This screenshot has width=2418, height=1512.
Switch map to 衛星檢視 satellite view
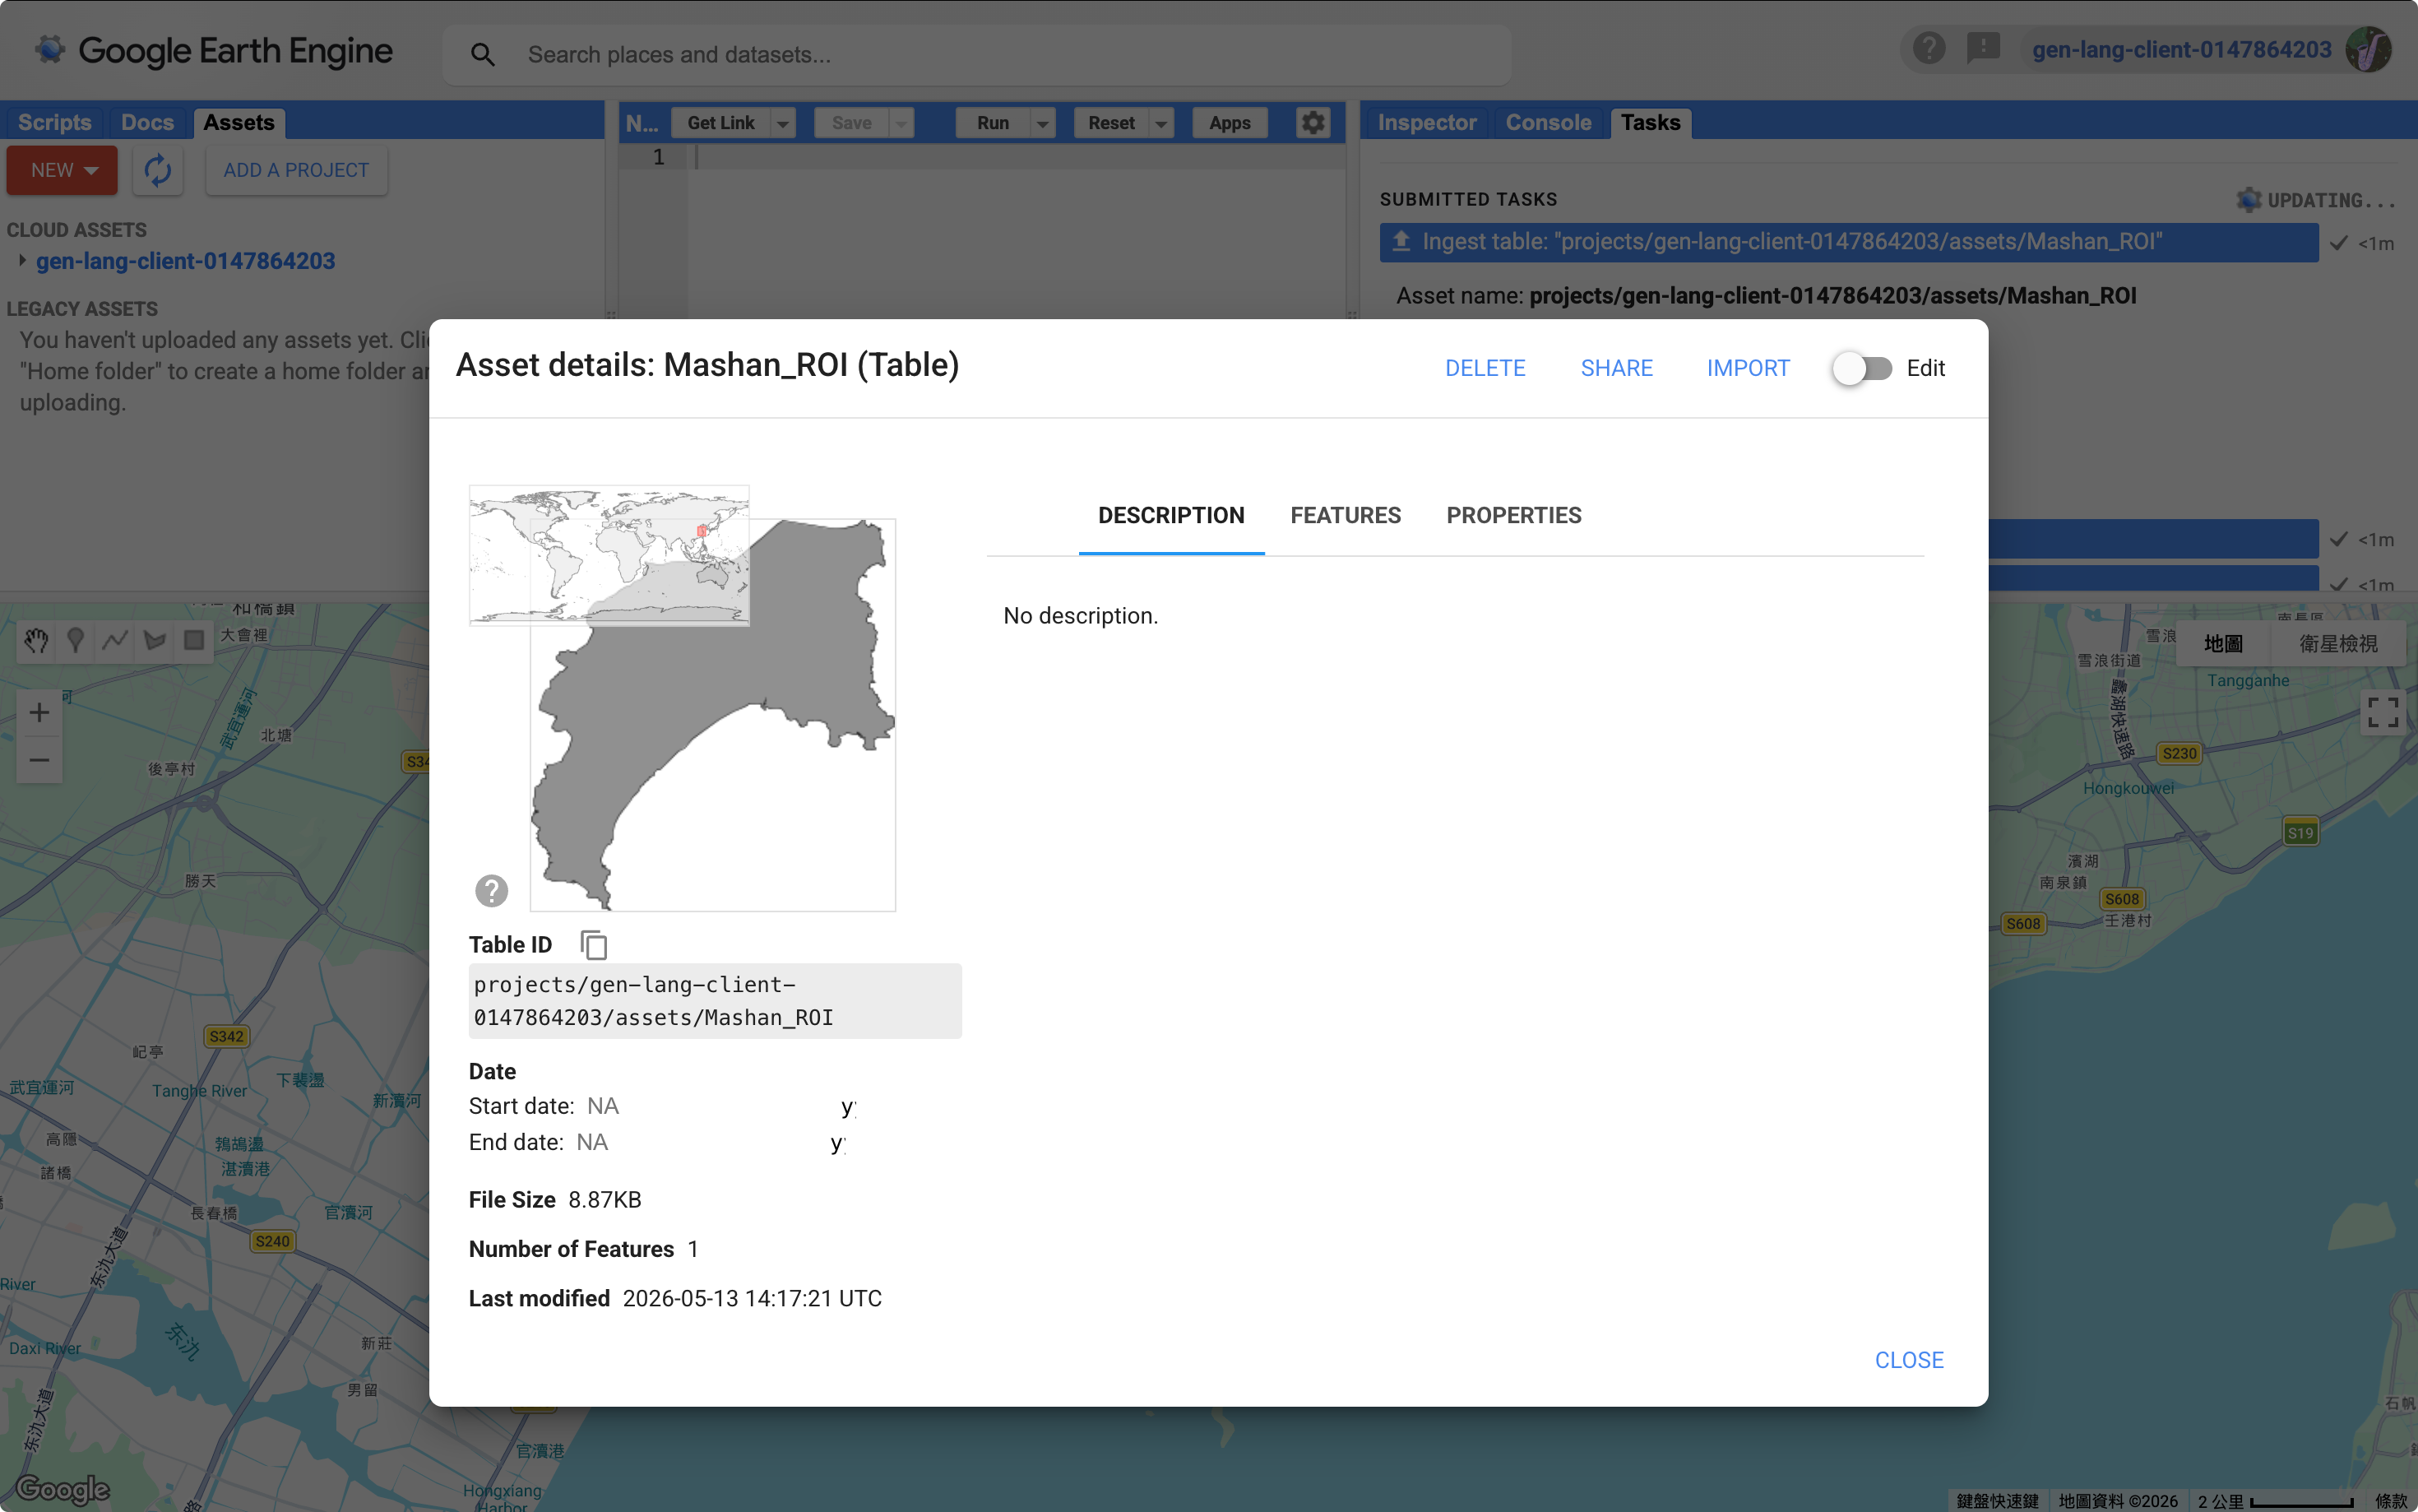tap(2337, 644)
